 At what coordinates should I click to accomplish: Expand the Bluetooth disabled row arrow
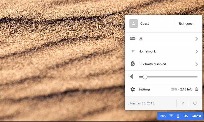tap(196, 64)
